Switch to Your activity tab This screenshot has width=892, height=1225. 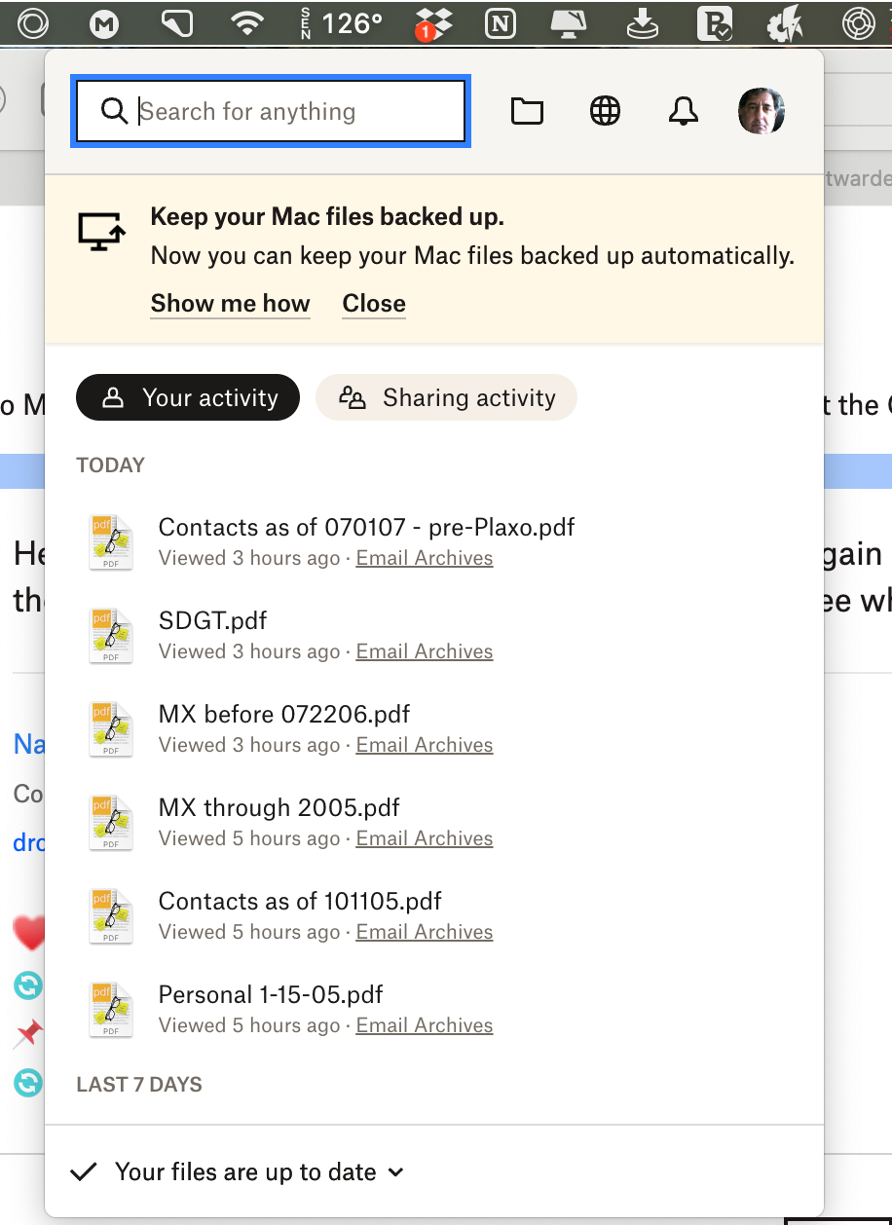[x=188, y=397]
